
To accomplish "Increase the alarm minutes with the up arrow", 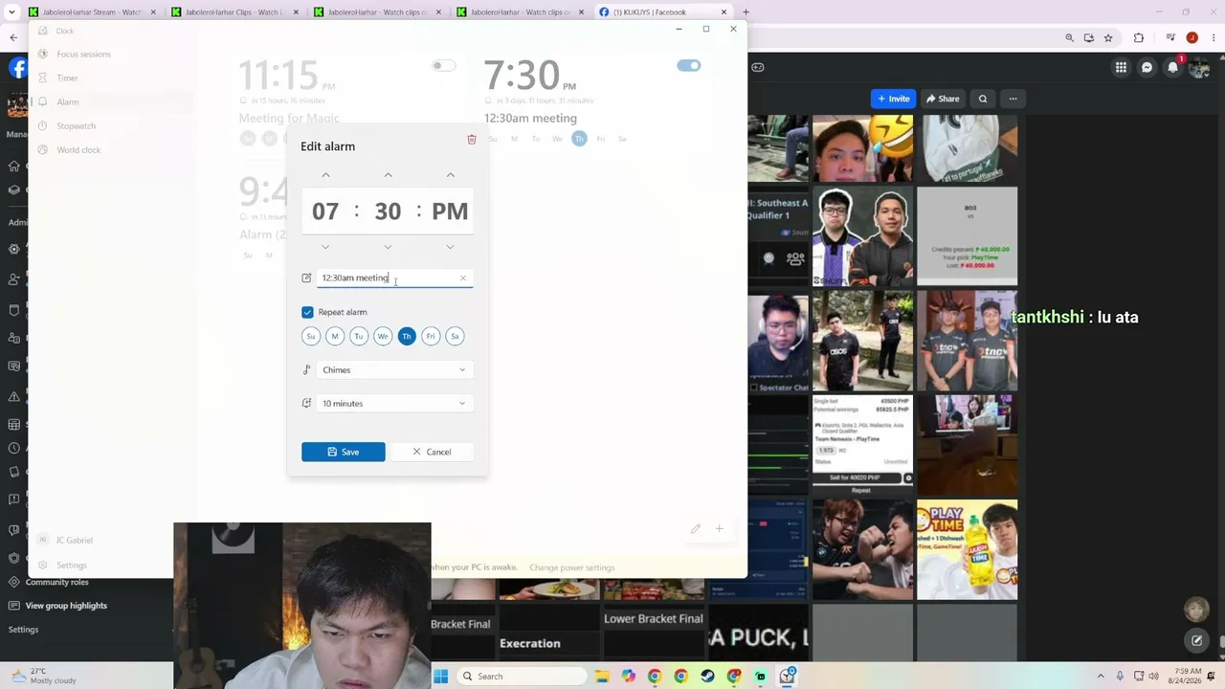I will (388, 175).
